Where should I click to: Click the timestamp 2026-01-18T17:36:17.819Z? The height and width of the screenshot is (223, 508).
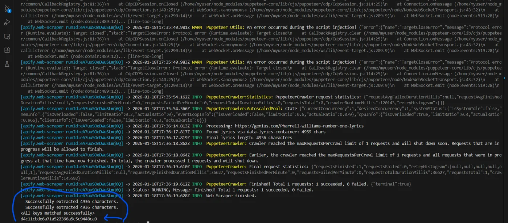tap(161, 138)
